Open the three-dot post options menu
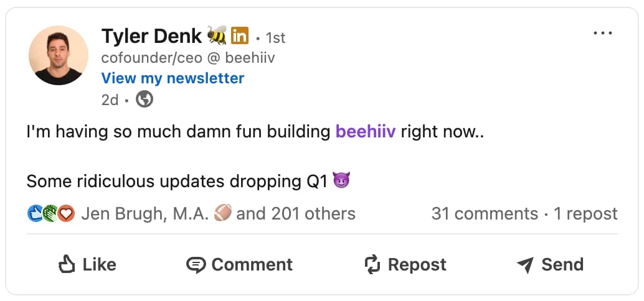This screenshot has height=301, width=644. coord(602,33)
